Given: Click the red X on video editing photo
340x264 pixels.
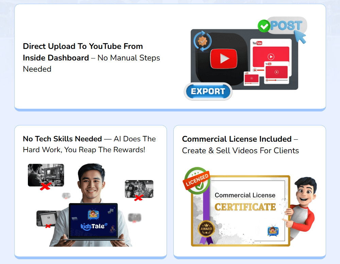Looking at the screenshot, I should click(x=46, y=186).
